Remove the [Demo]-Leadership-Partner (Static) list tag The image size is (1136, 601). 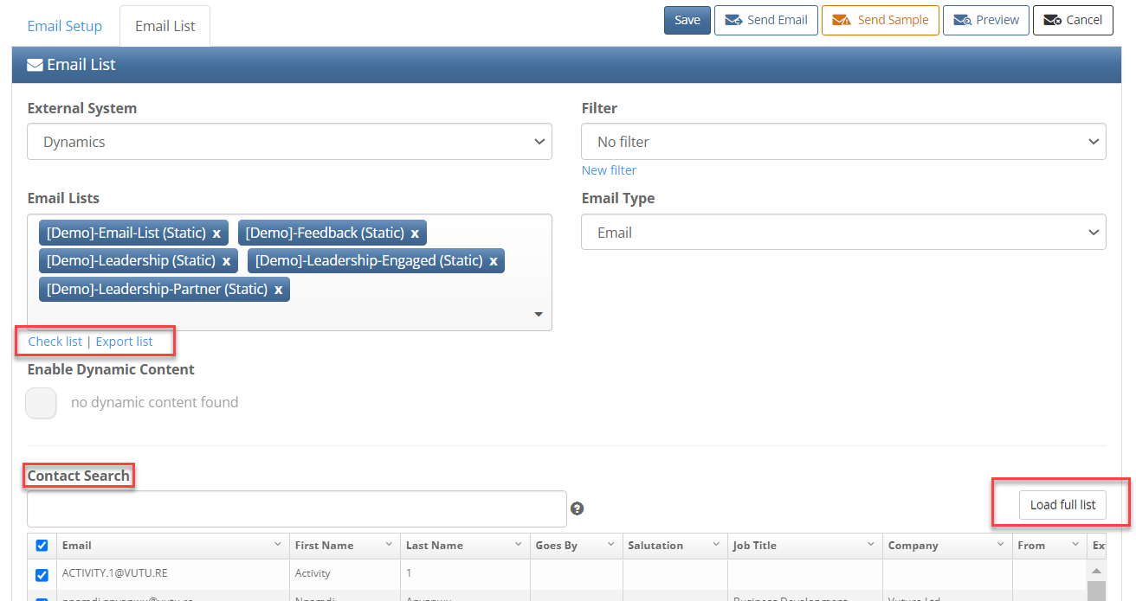click(278, 289)
